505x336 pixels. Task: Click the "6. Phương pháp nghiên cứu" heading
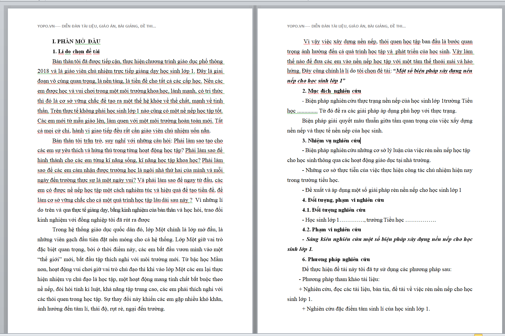(336, 259)
